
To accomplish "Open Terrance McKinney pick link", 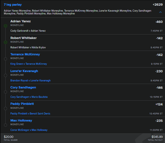I will [25, 54].
